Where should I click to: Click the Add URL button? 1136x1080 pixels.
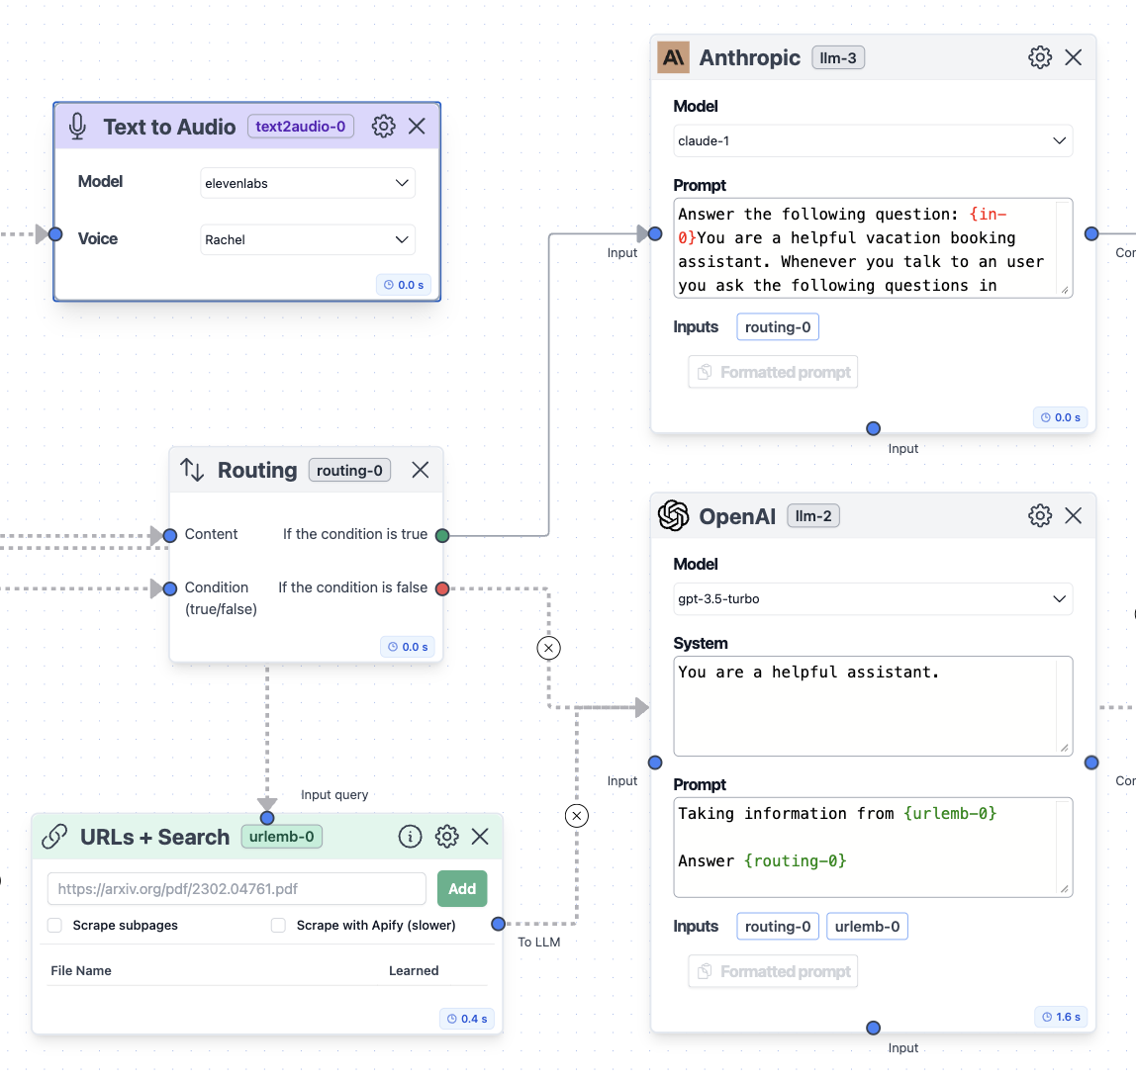pos(462,888)
